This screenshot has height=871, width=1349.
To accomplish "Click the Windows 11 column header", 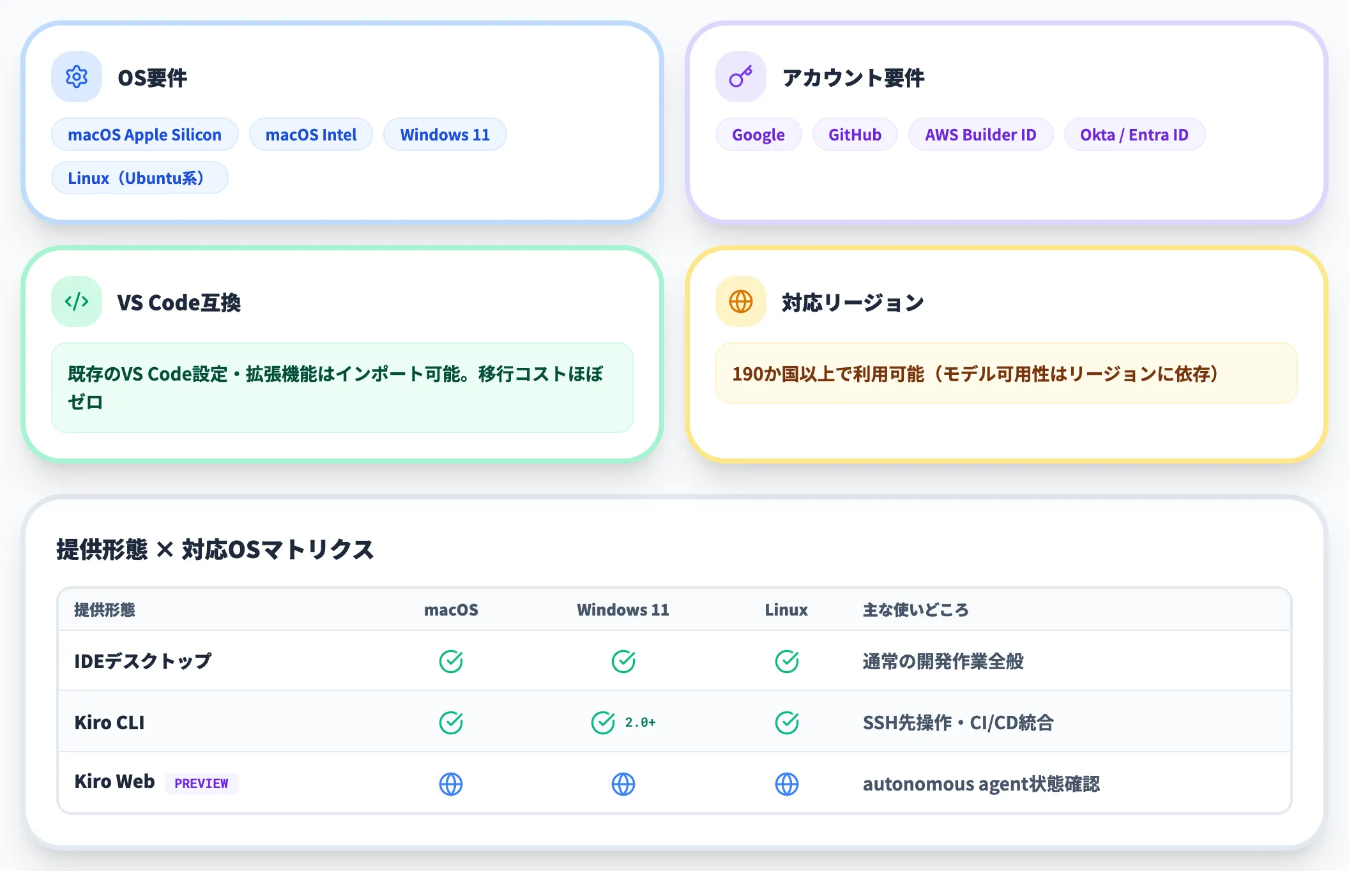I will click(623, 610).
